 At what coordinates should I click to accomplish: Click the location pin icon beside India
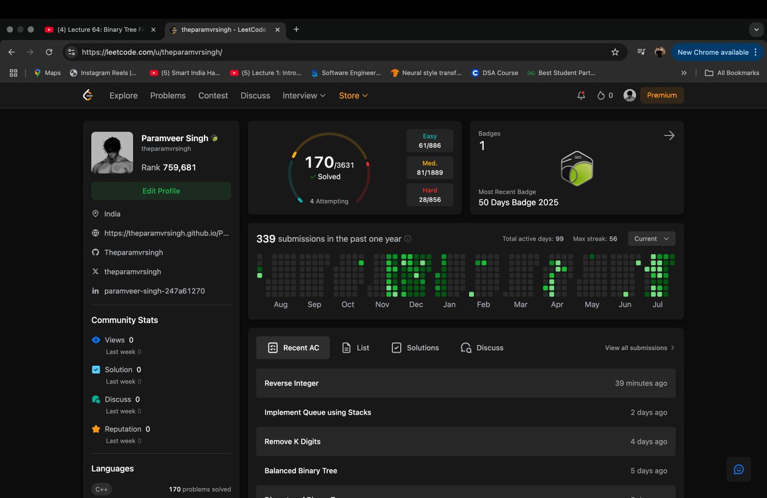tap(95, 214)
